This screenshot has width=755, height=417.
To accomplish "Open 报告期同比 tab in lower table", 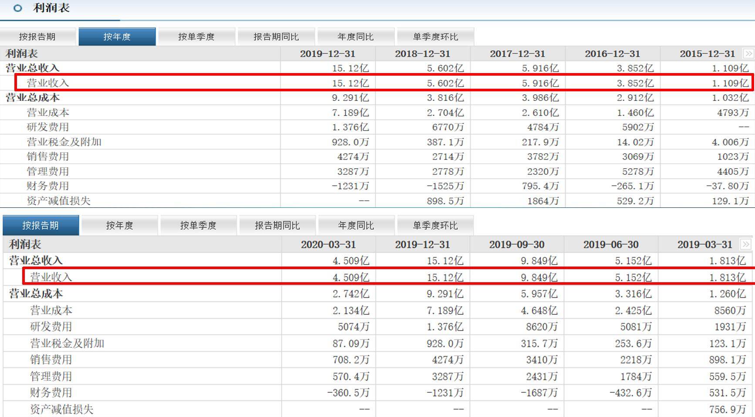I will tap(277, 225).
